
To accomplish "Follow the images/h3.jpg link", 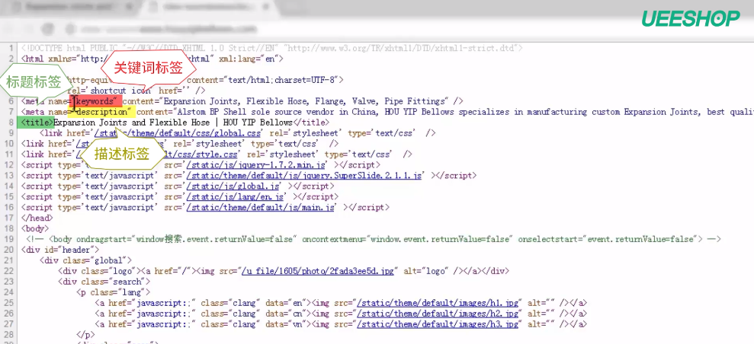I will 439,324.
